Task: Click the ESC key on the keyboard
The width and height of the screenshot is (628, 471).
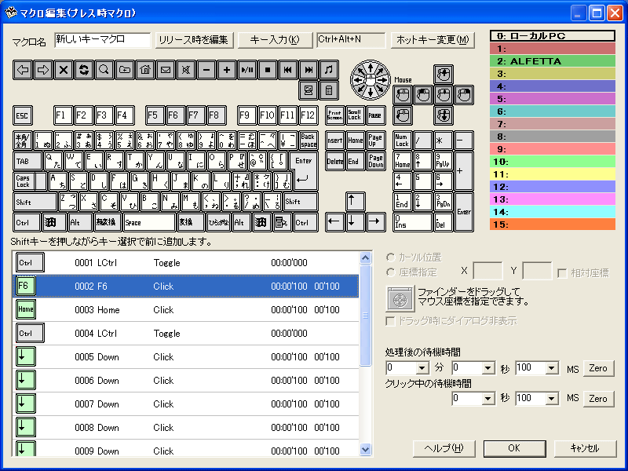Action: click(x=23, y=115)
